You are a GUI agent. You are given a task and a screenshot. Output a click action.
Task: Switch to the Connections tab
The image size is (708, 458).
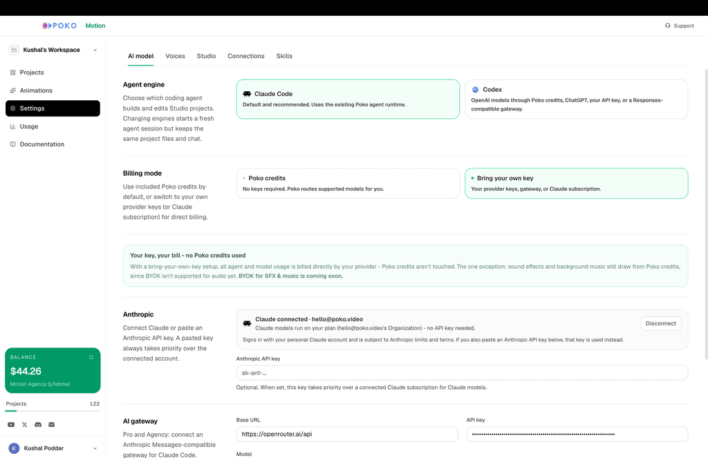pos(246,56)
